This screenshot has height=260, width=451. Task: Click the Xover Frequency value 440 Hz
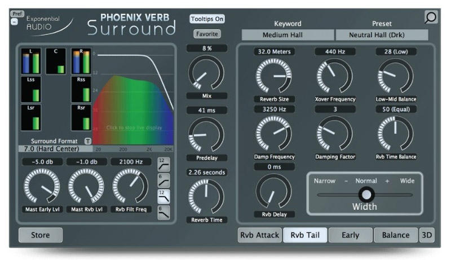[x=335, y=52]
